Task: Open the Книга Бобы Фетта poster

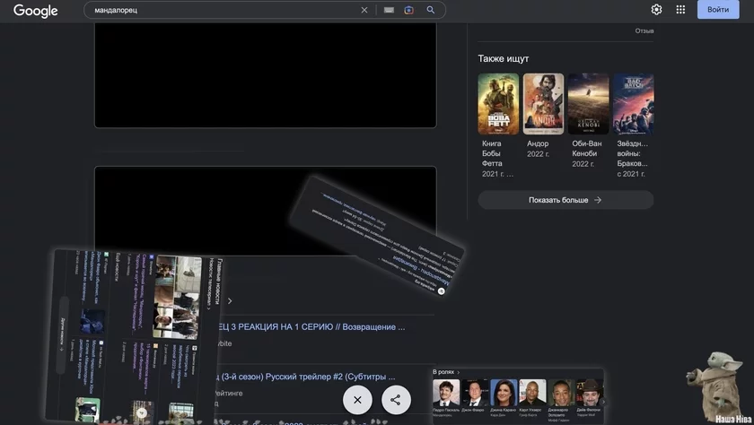Action: pyautogui.click(x=498, y=104)
